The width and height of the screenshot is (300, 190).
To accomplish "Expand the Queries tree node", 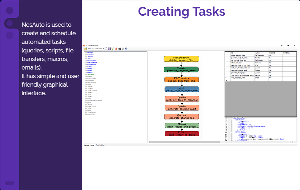I will (86, 73).
